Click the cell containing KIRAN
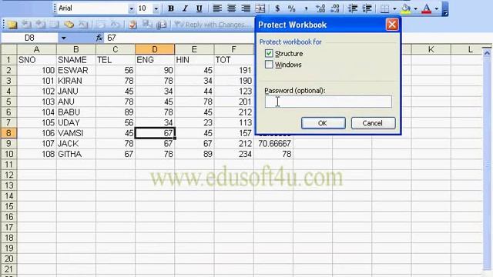The height and width of the screenshot is (277, 493). pyautogui.click(x=76, y=81)
